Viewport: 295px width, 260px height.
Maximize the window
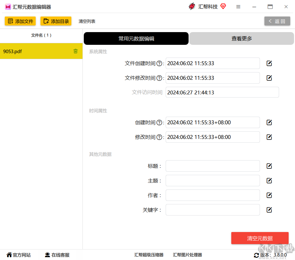coord(270,7)
